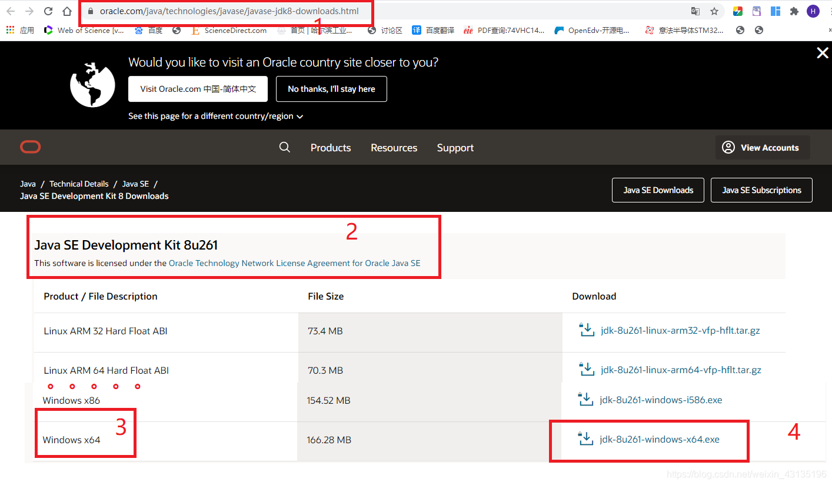Go to the browser home page icon
This screenshot has height=485, width=832.
pos(67,11)
